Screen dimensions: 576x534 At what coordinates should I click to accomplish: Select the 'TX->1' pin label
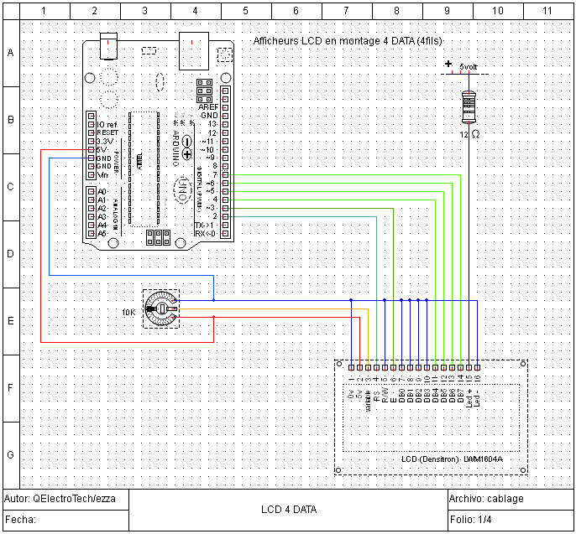click(204, 226)
